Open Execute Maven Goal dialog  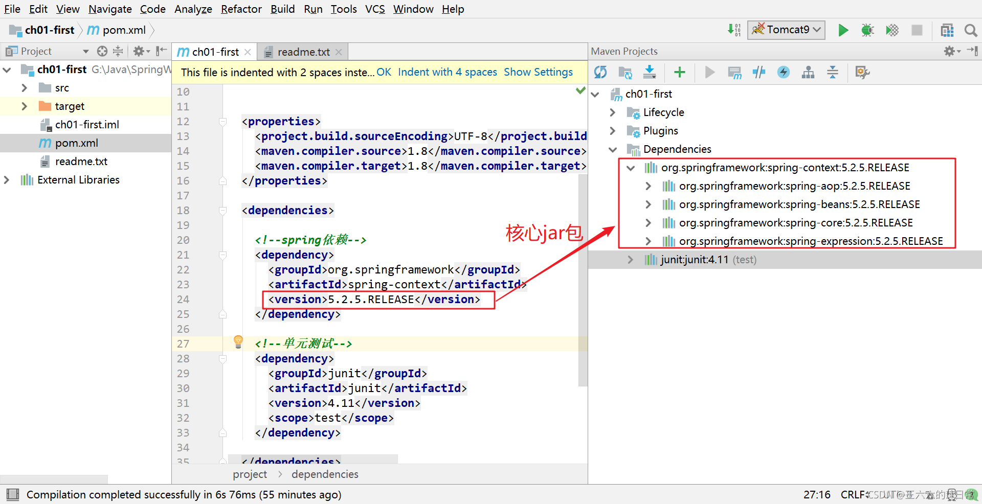[x=734, y=73]
